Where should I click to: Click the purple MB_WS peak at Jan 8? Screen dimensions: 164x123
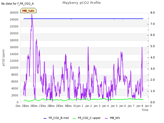click(142, 47)
